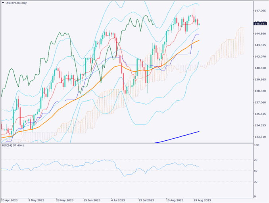Click the latest green candlestick
Viewport: 269px width, 203px height.
tap(199, 24)
